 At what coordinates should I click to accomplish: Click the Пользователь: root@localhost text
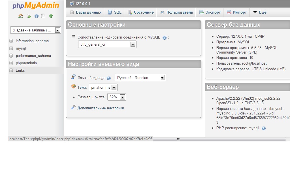[x=242, y=63]
